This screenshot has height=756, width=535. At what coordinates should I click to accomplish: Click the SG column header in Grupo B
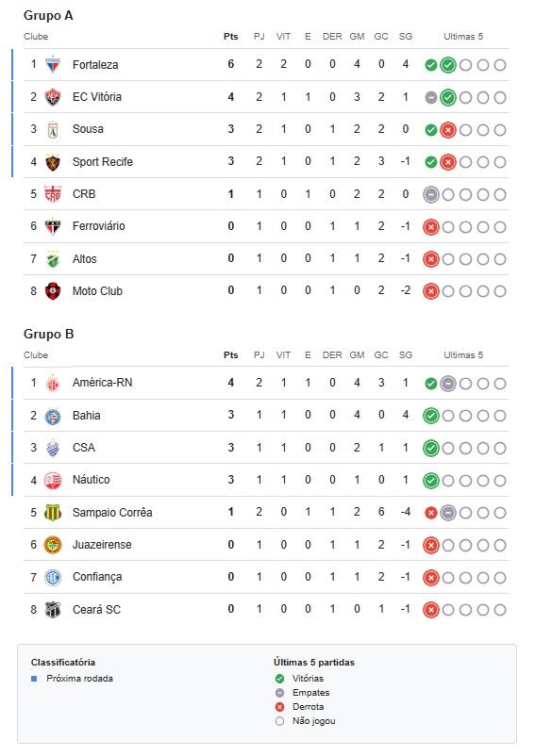click(x=406, y=355)
